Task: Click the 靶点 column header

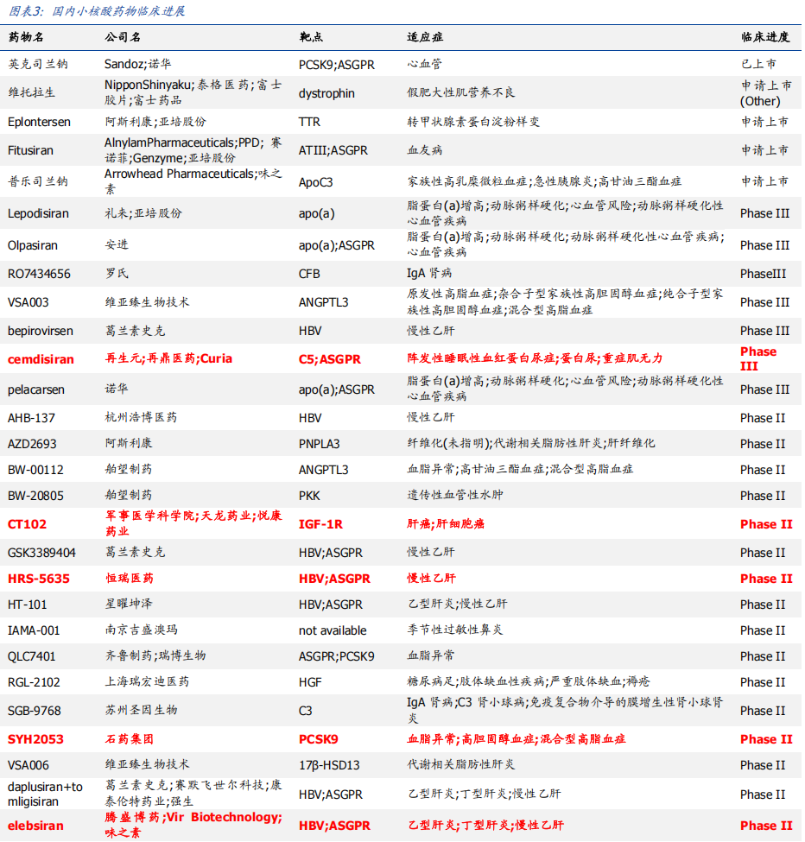Action: pyautogui.click(x=311, y=37)
